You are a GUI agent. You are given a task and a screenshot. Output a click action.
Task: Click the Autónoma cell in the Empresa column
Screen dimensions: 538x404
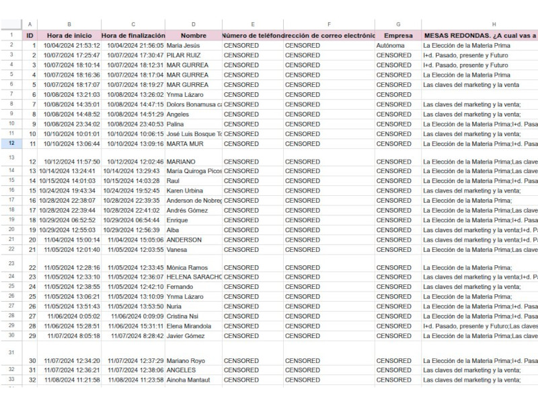point(398,46)
